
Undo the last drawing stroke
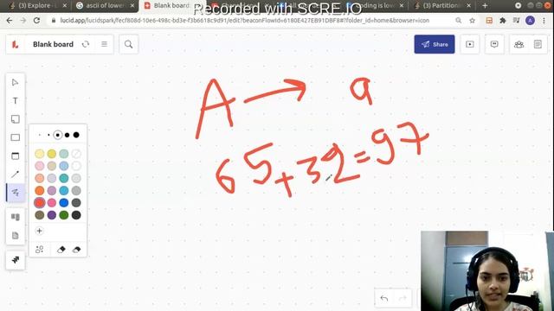[x=384, y=299]
